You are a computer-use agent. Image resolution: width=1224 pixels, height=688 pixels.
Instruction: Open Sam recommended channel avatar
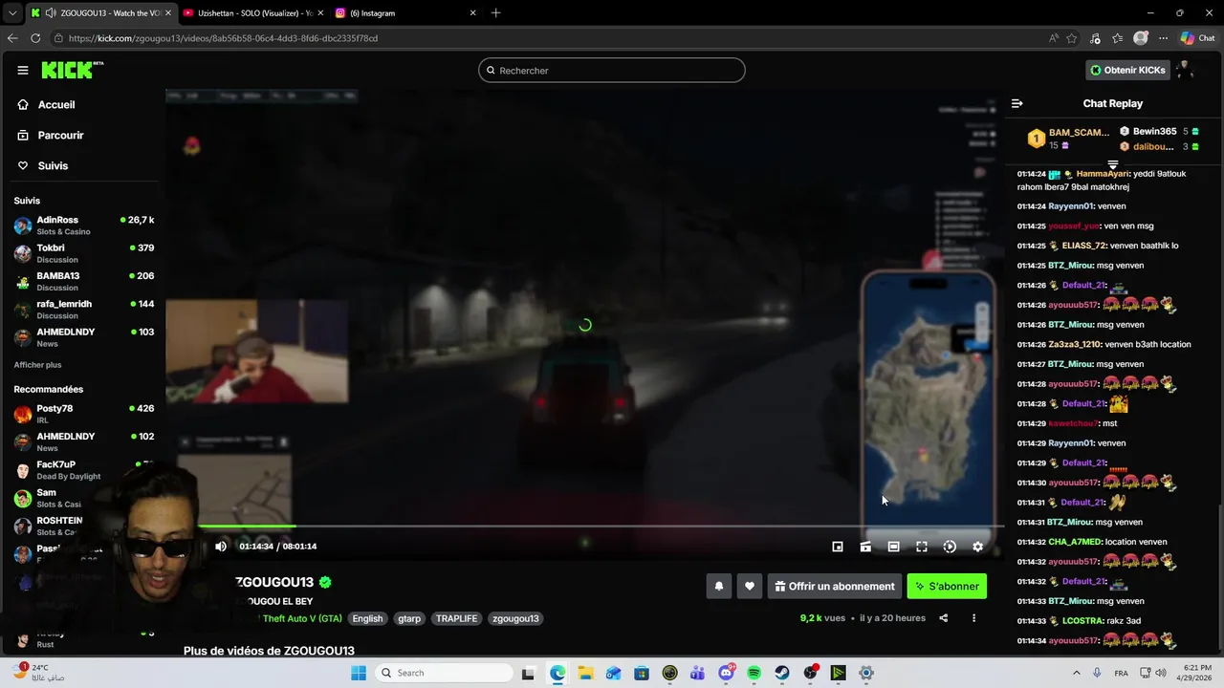(23, 498)
